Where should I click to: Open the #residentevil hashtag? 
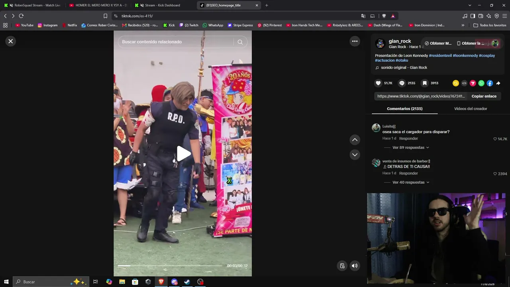point(440,55)
